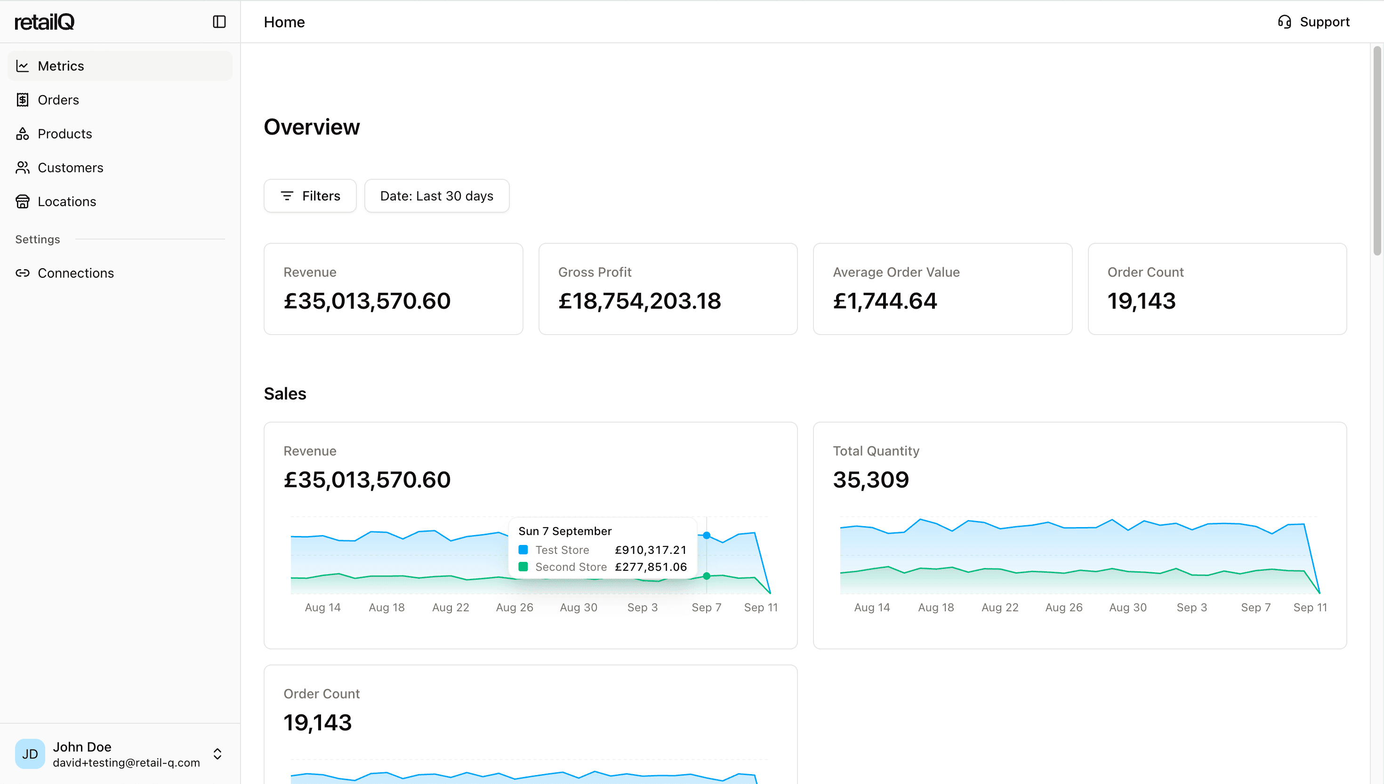Click the Support text link
Image resolution: width=1384 pixels, height=784 pixels.
[x=1325, y=22]
